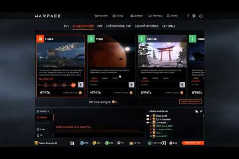Open the settings gear icon
Image resolution: width=239 pixels, height=159 pixels.
(194, 16)
